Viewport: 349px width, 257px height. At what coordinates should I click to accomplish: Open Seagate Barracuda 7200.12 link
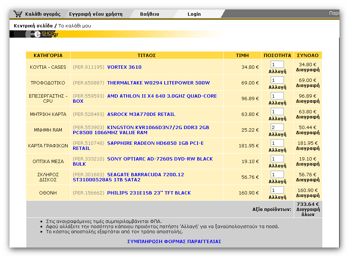(x=128, y=177)
